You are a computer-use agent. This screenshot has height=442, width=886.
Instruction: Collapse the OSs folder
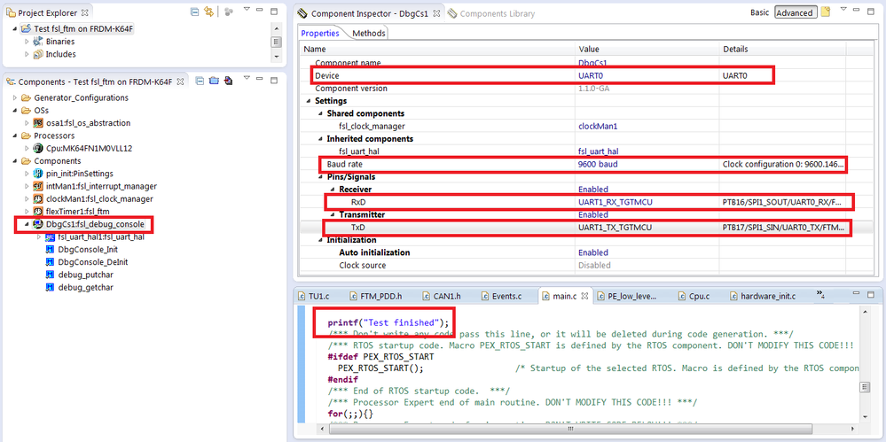point(15,111)
